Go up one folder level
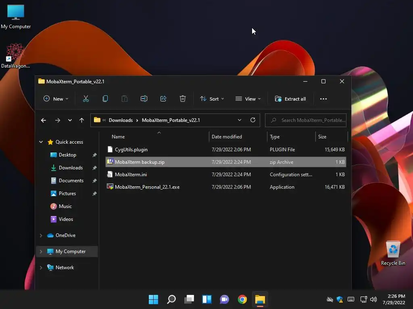 click(81, 120)
